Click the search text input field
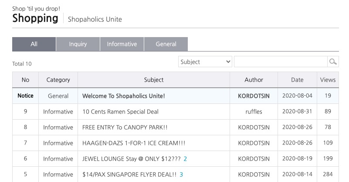This screenshot has height=182, width=349. [x=281, y=62]
